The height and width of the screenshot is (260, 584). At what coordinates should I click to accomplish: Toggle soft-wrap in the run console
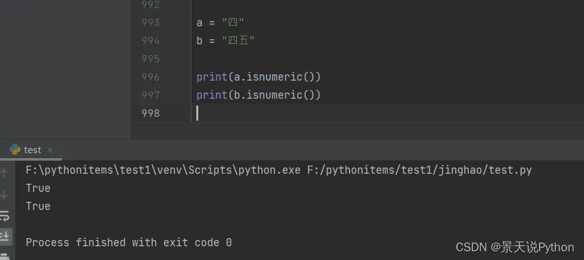(5, 216)
